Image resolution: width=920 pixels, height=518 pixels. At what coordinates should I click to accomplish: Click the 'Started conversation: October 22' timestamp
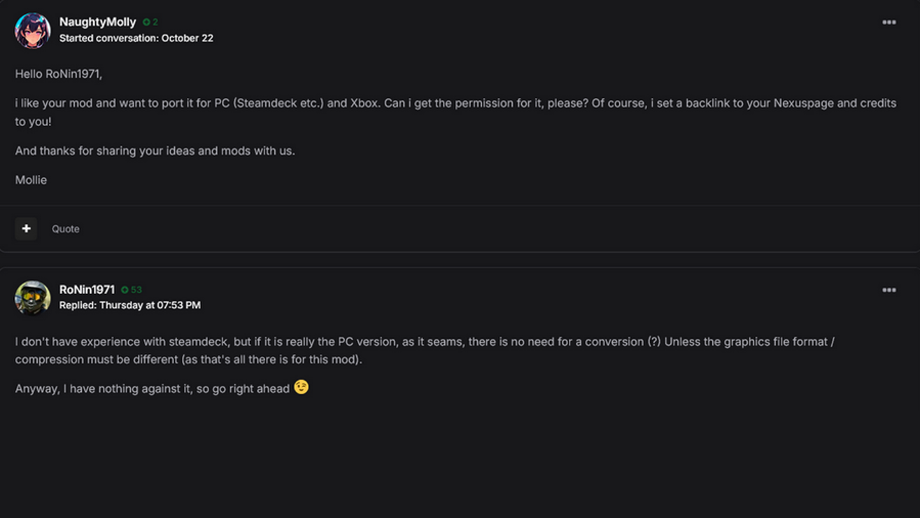pos(136,38)
